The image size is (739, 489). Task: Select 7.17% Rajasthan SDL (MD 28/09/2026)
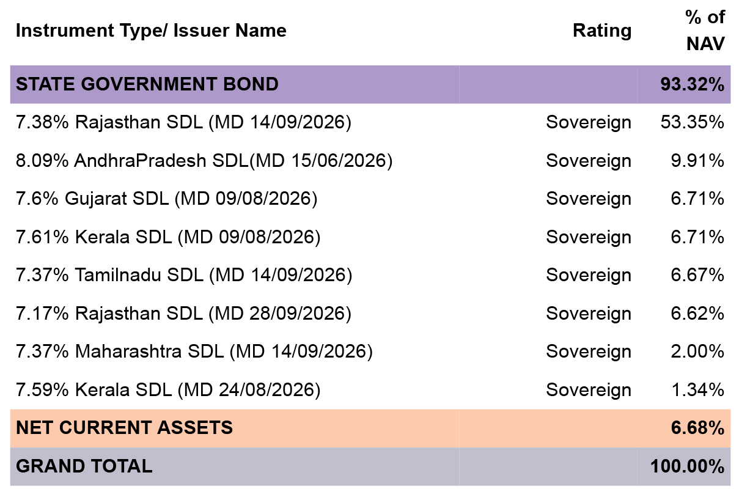183,313
